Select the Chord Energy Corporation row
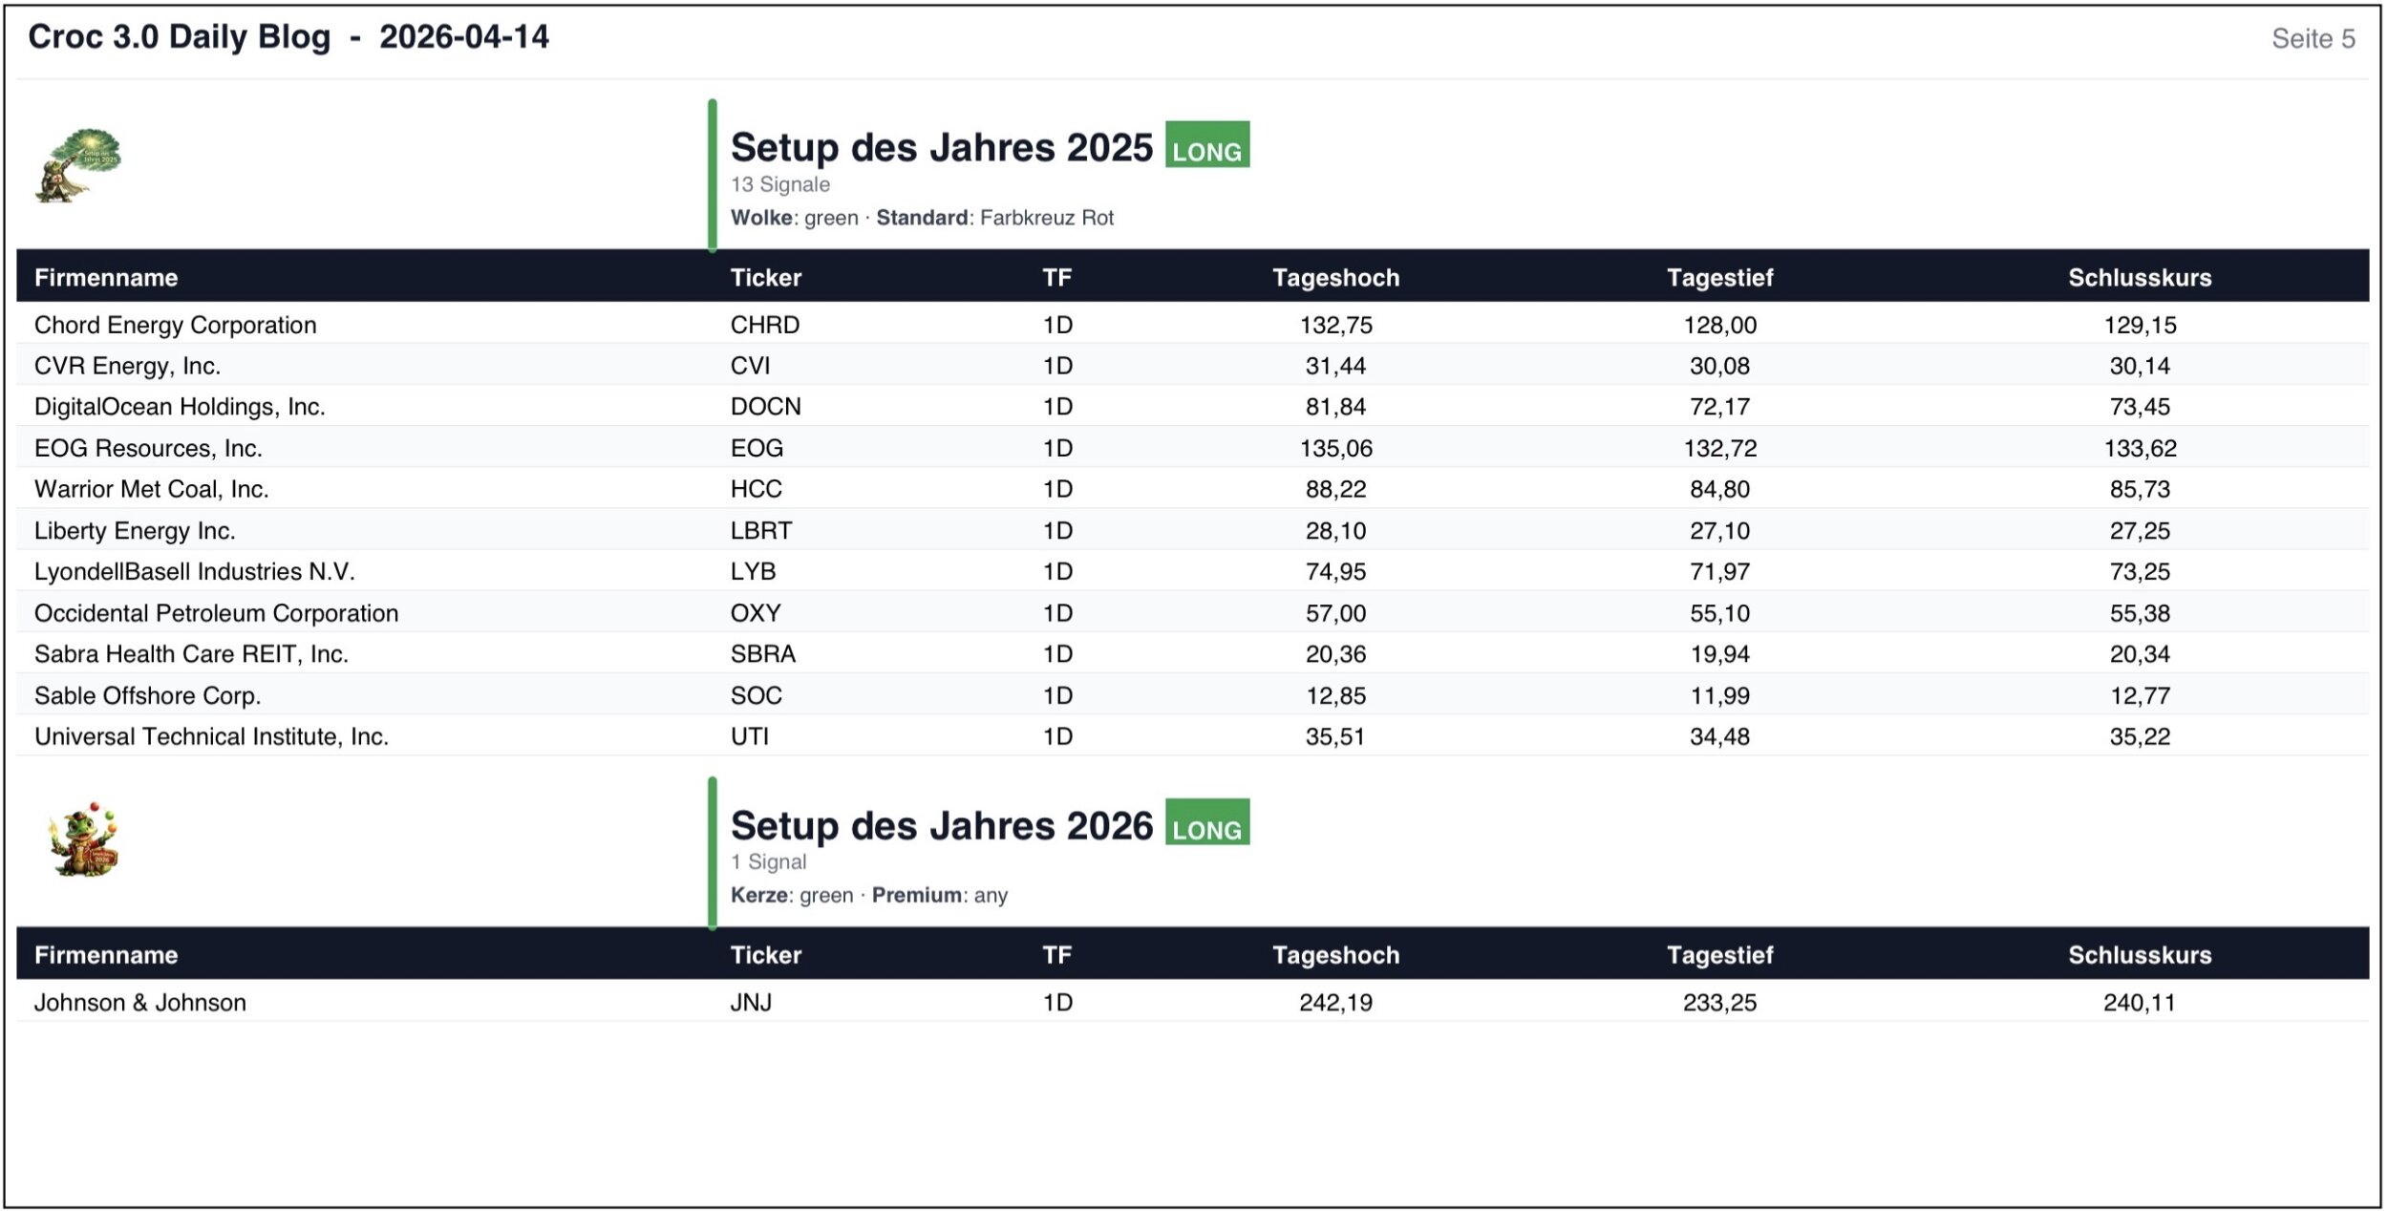Image resolution: width=2388 pixels, height=1211 pixels. [x=176, y=325]
